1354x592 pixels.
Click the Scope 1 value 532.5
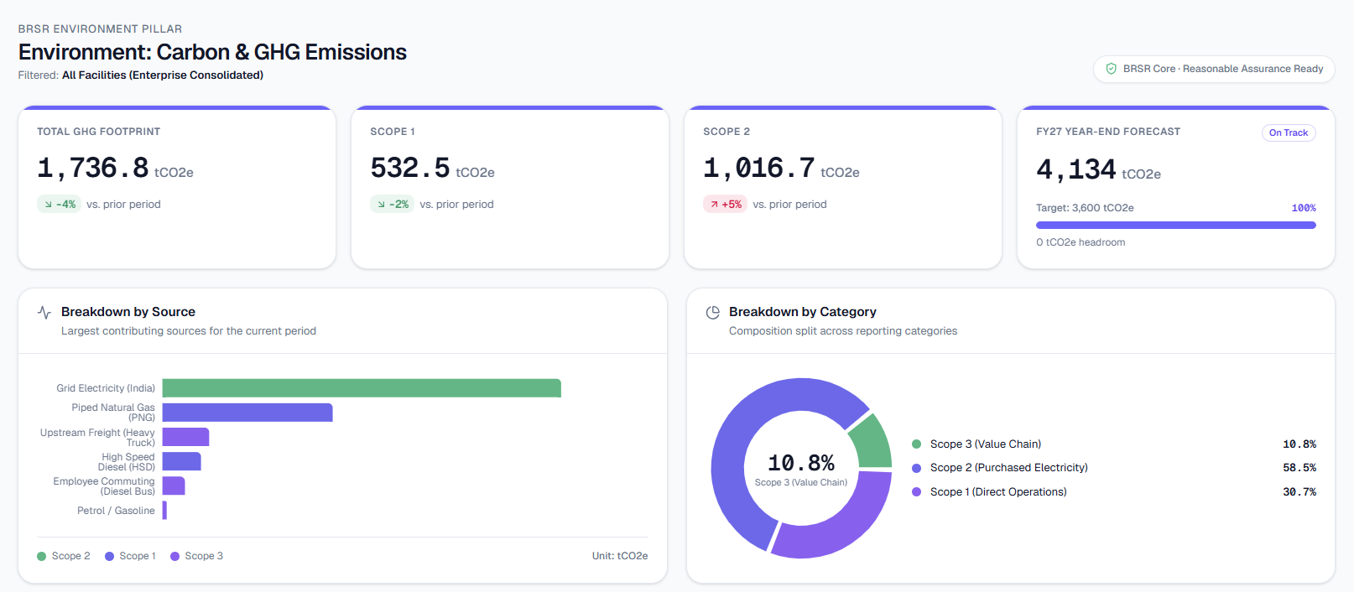tap(410, 168)
